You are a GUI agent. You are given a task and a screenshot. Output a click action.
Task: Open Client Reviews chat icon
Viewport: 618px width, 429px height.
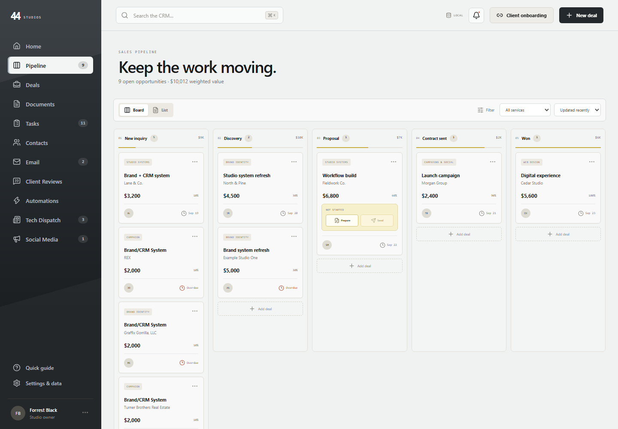pos(17,181)
